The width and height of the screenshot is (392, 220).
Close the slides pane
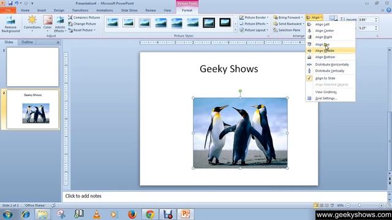pyautogui.click(x=58, y=42)
